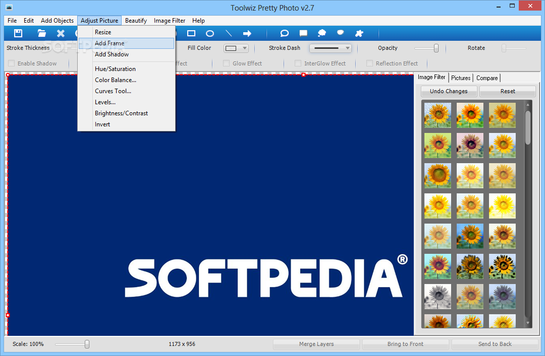This screenshot has height=356, width=545.
Task: Select the Ellipse shape tool
Action: coord(210,33)
